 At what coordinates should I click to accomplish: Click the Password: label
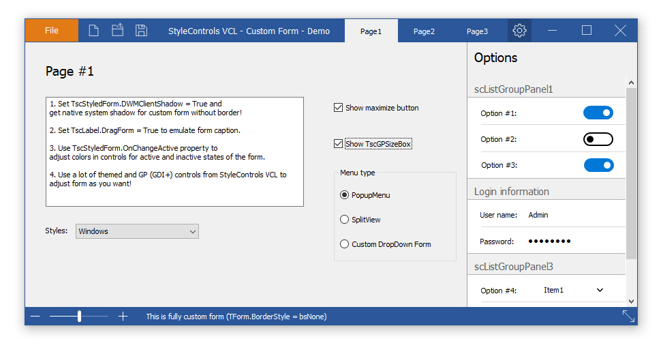(x=497, y=241)
